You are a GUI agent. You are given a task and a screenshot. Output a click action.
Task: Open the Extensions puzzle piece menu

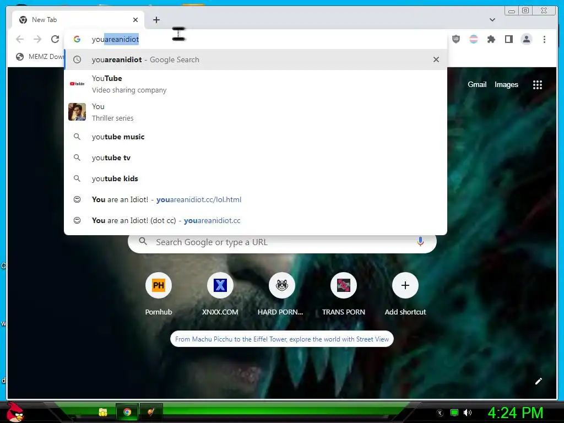pos(491,39)
